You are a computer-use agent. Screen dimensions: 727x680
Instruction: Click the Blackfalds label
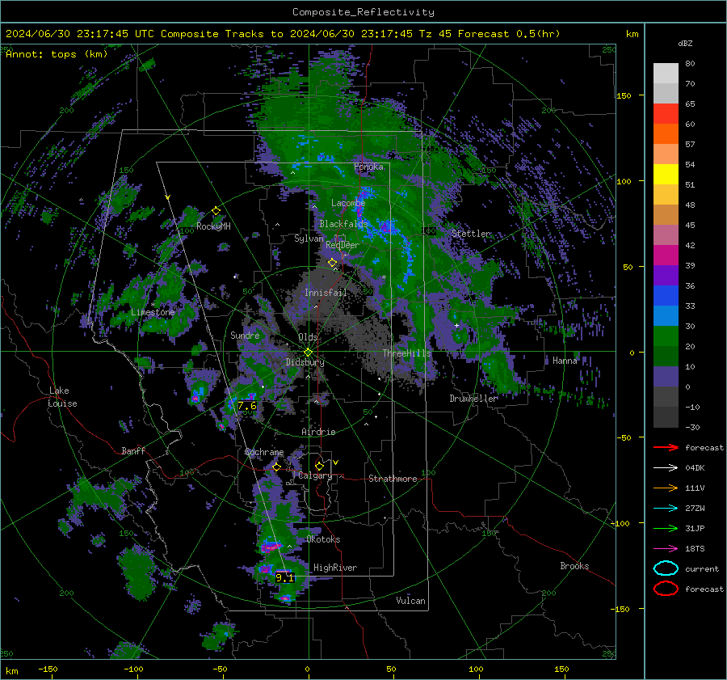343,224
